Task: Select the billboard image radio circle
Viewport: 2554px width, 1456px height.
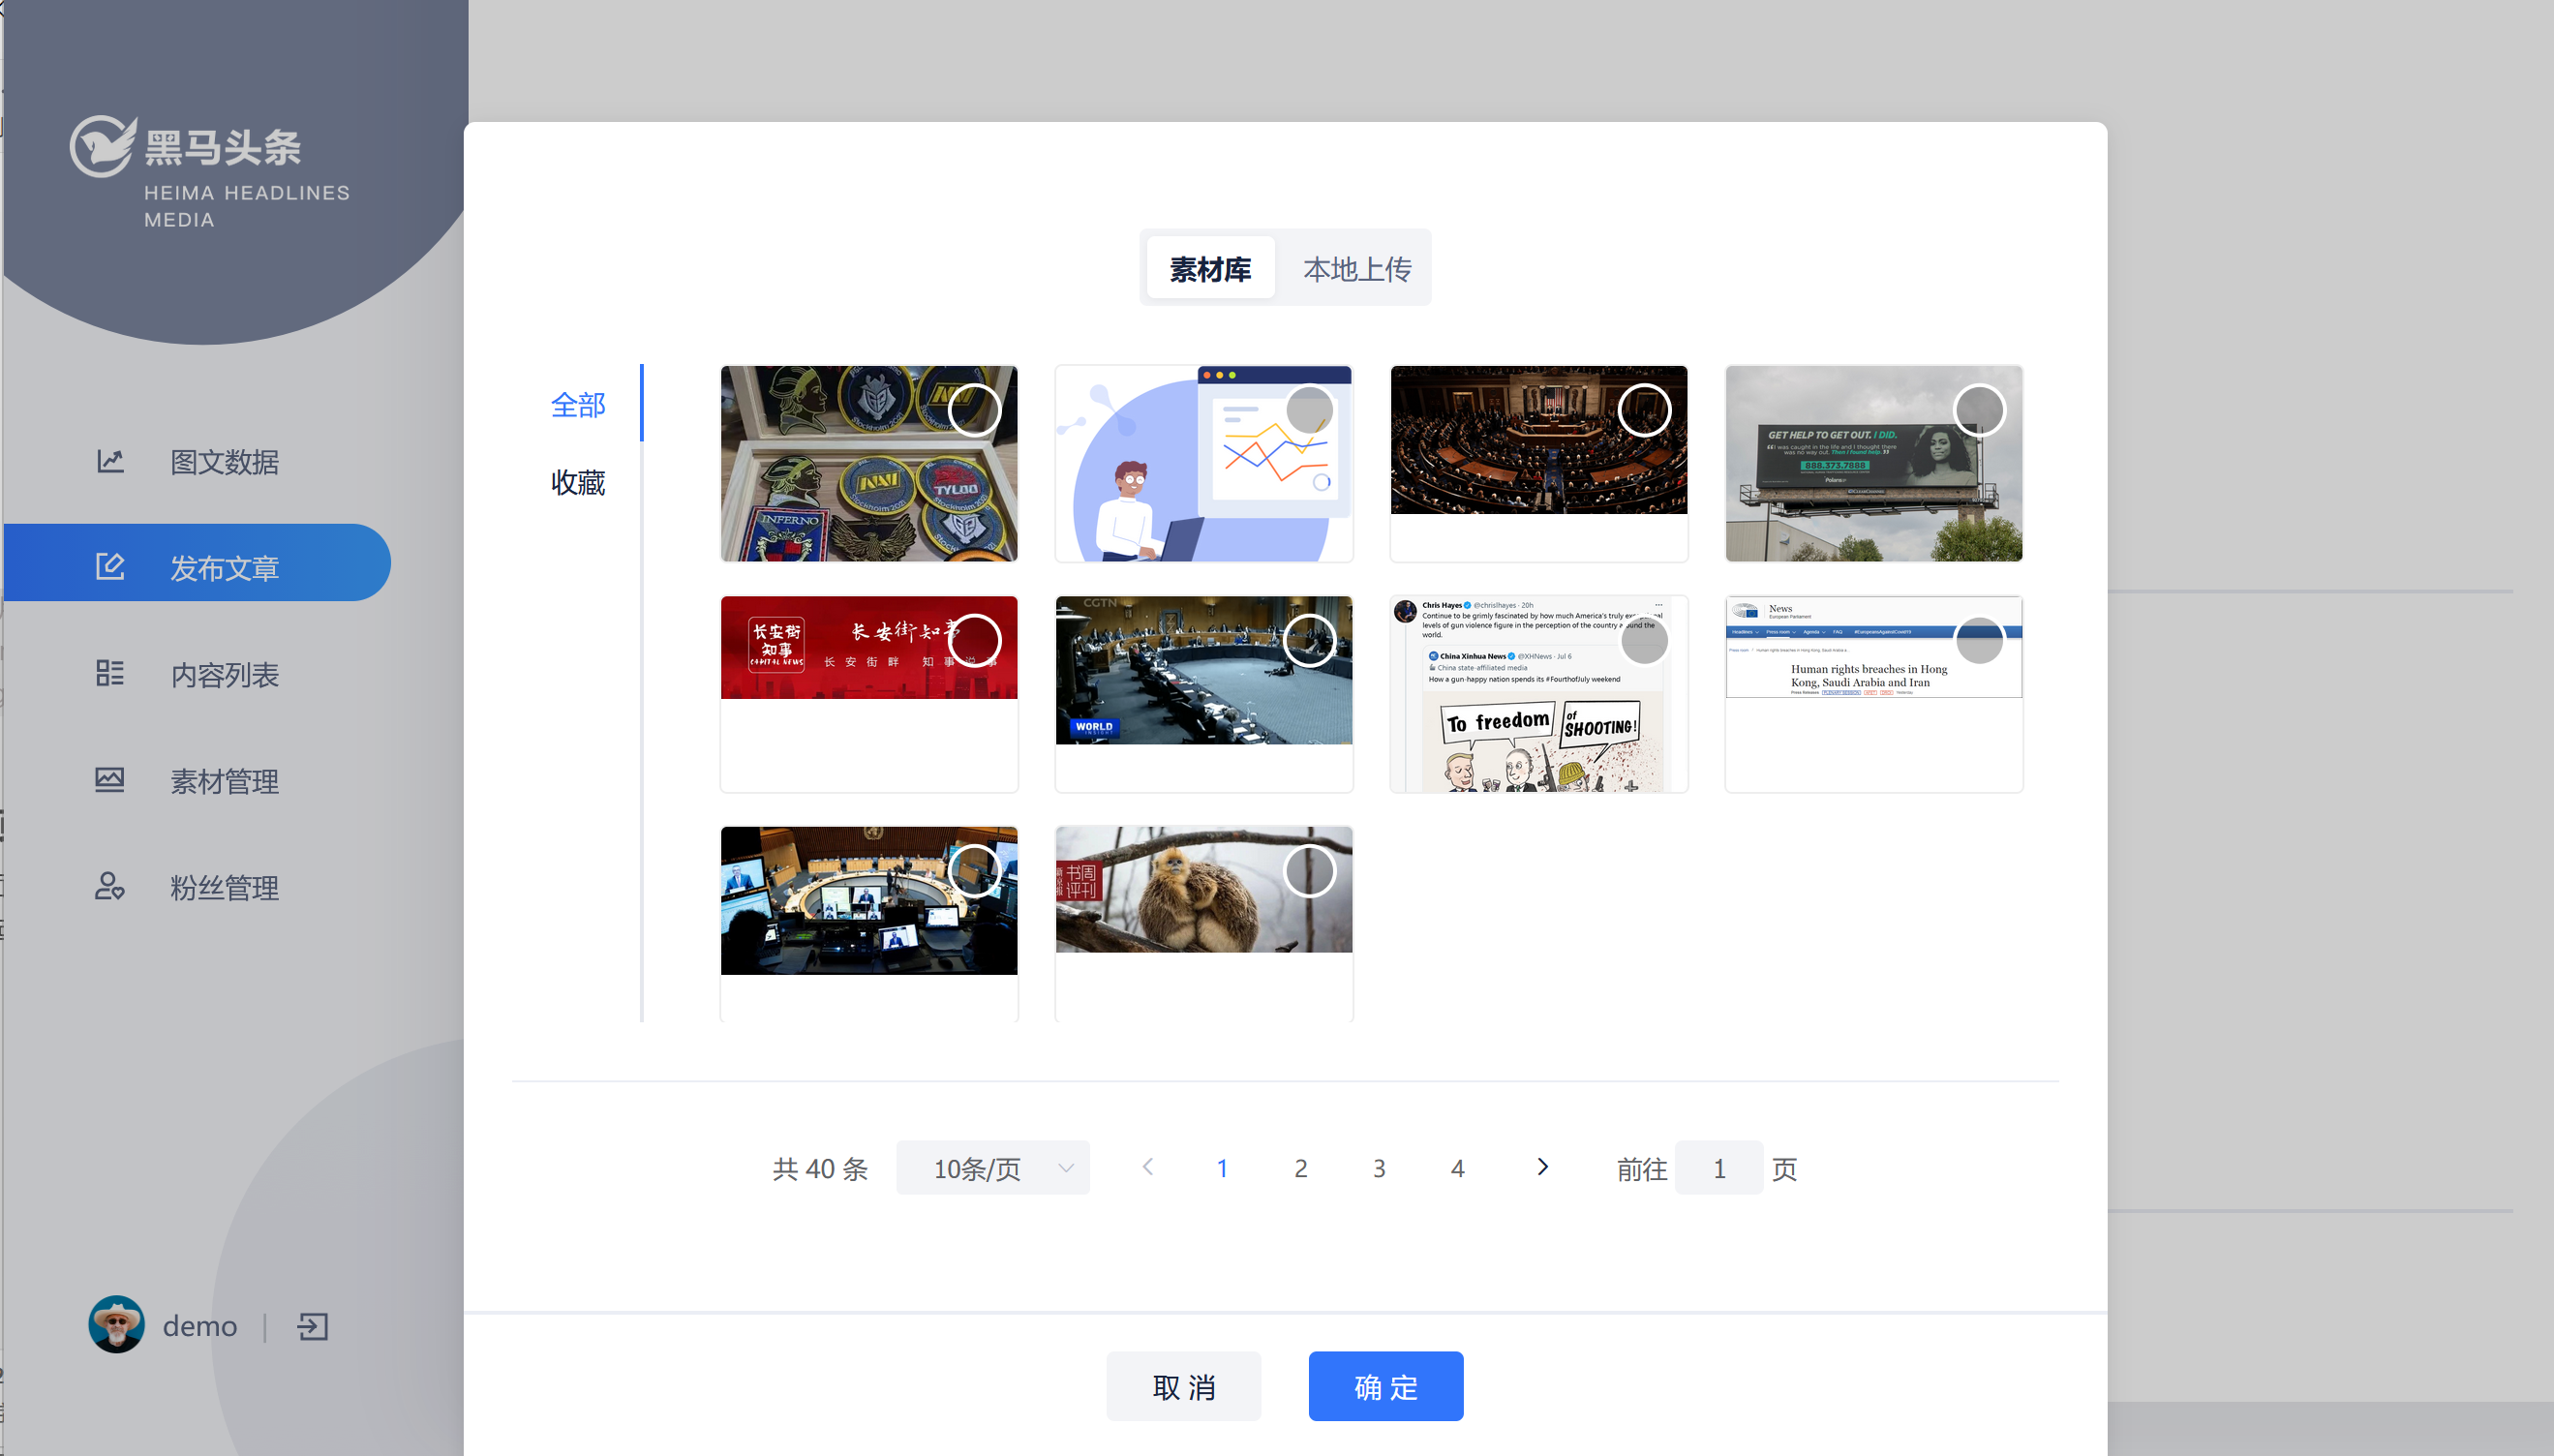Action: 1979,411
